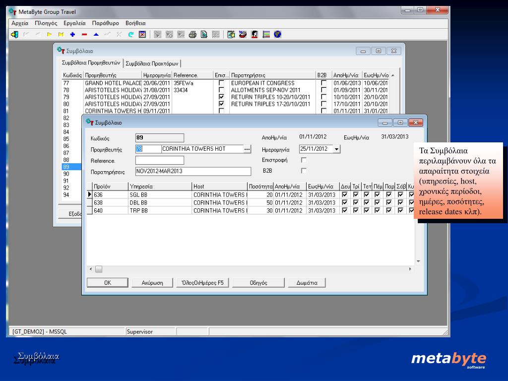508x381 pixels.
Task: Delete record with red minus icon
Action: click(x=84, y=34)
